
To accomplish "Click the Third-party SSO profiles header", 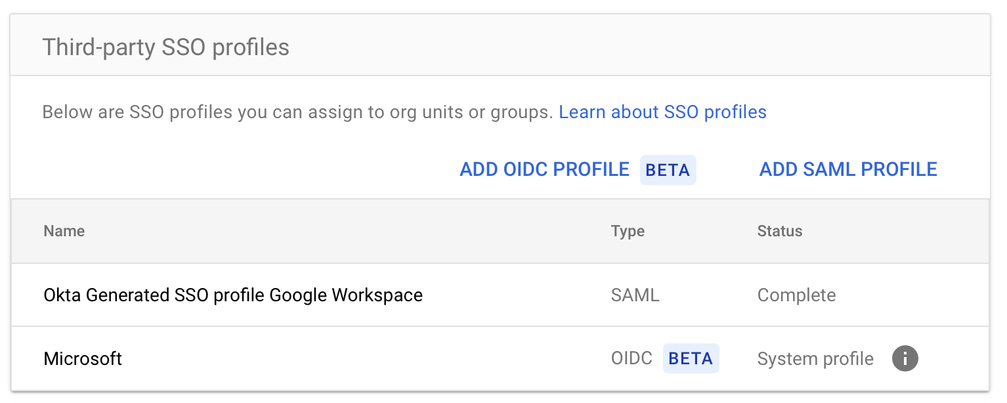I will coord(165,46).
